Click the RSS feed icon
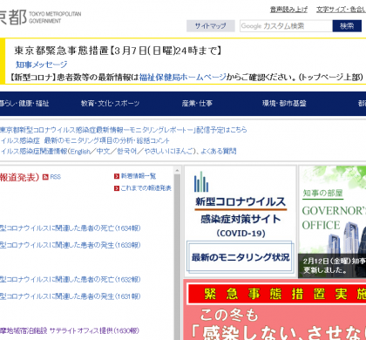 click(x=45, y=177)
